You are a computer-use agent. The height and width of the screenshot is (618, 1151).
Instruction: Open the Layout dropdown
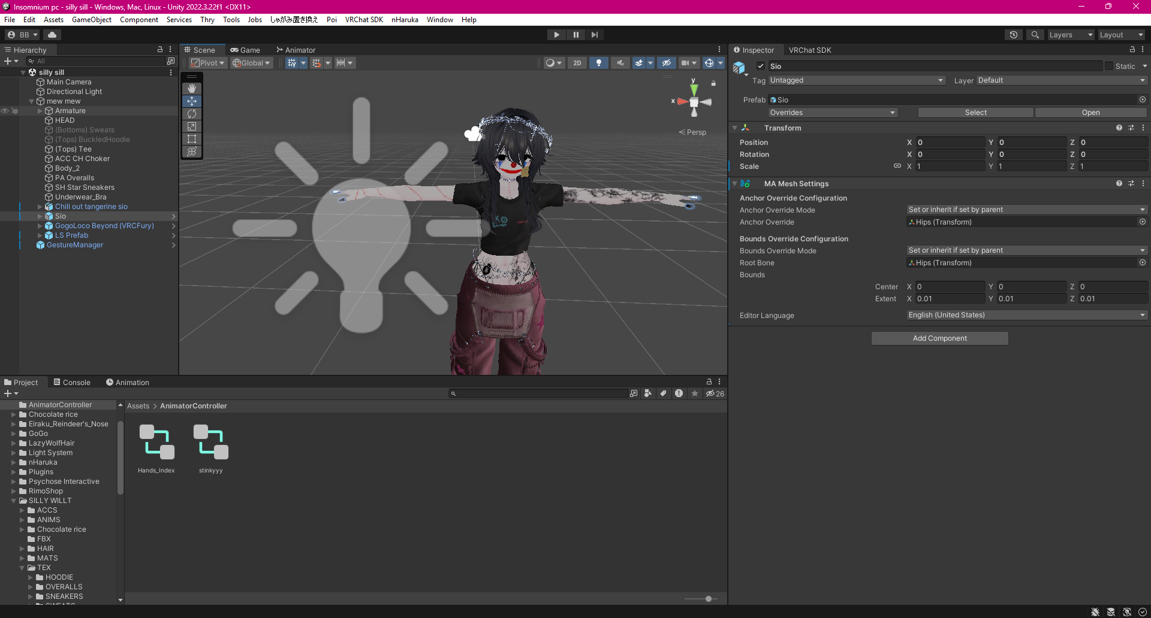coord(1121,35)
